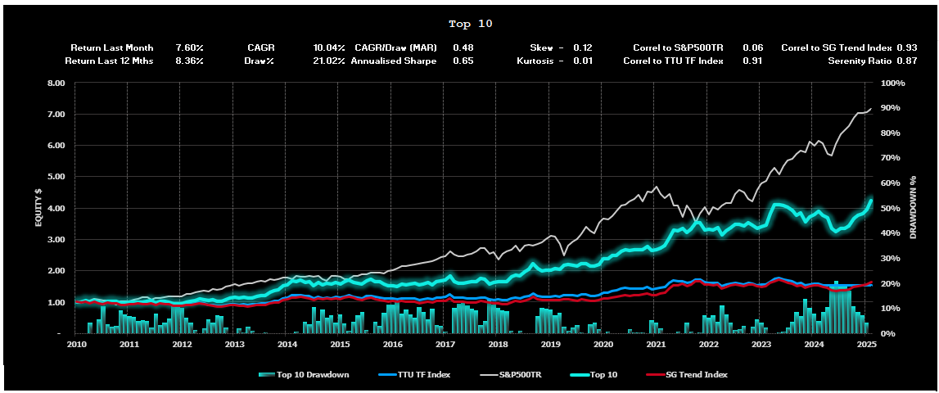939x393 pixels.
Task: Select the DRAWDOWN % right axis title
Action: click(x=913, y=206)
